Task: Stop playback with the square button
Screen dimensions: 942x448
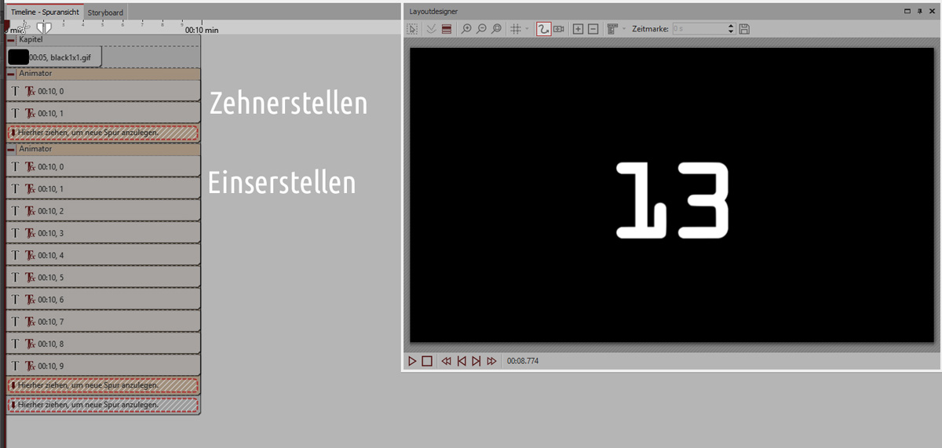Action: point(427,361)
